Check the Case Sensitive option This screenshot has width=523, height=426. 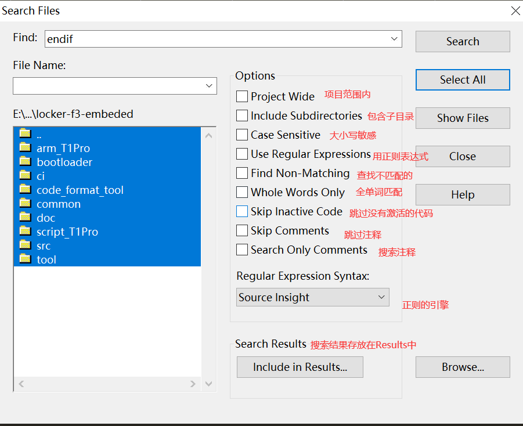[x=242, y=135]
